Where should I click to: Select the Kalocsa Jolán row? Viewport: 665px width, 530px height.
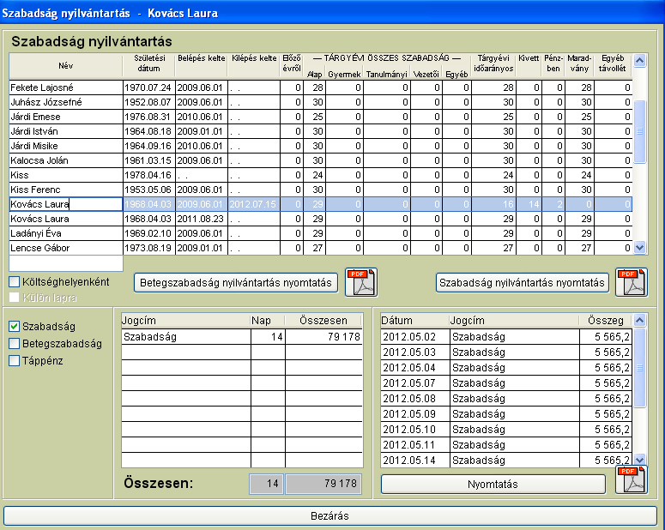(321, 160)
